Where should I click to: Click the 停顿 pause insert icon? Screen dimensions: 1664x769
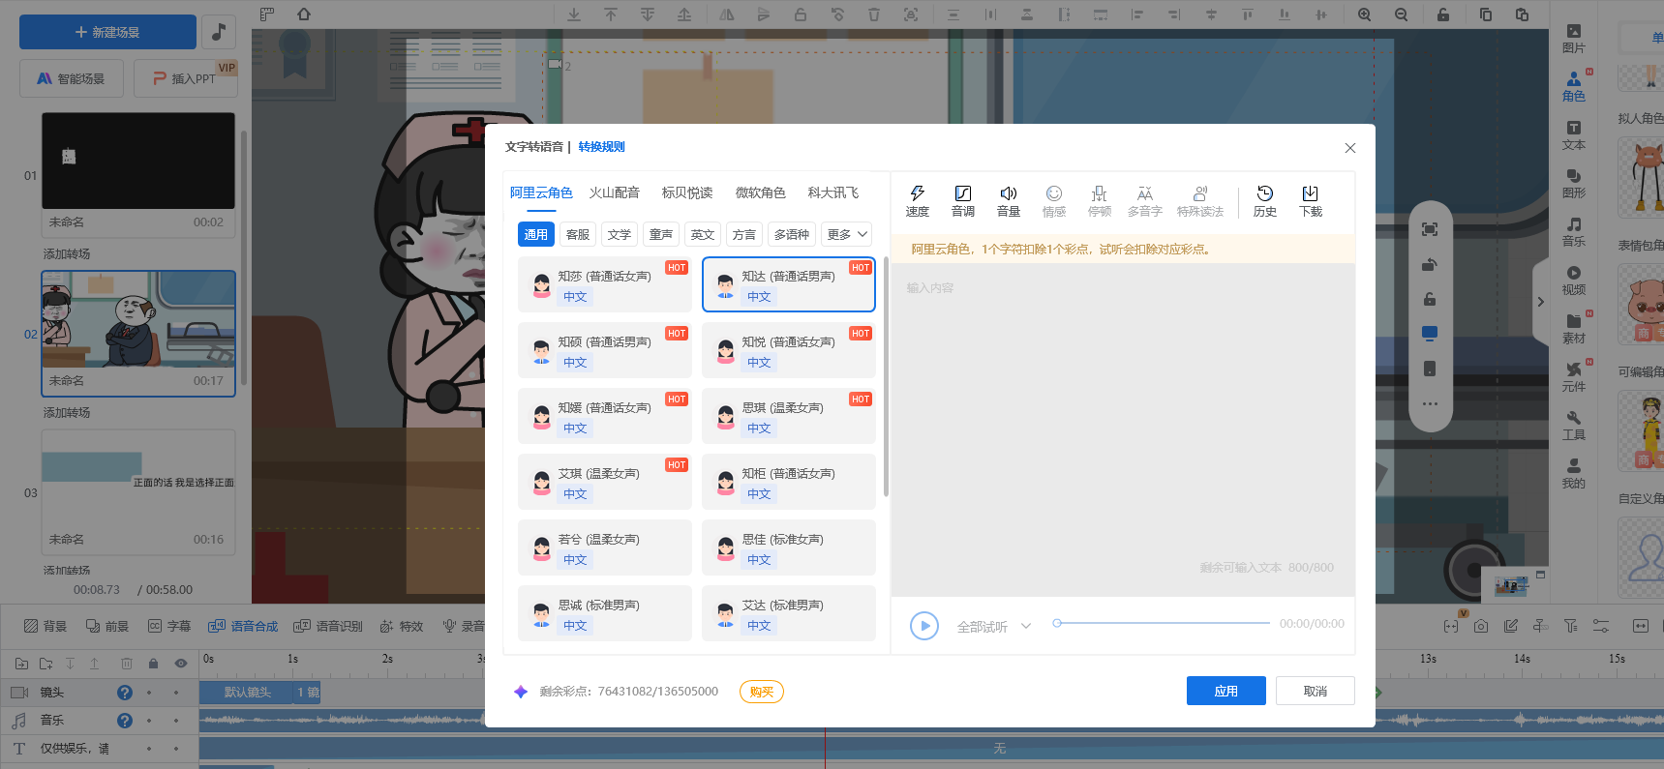[1099, 201]
